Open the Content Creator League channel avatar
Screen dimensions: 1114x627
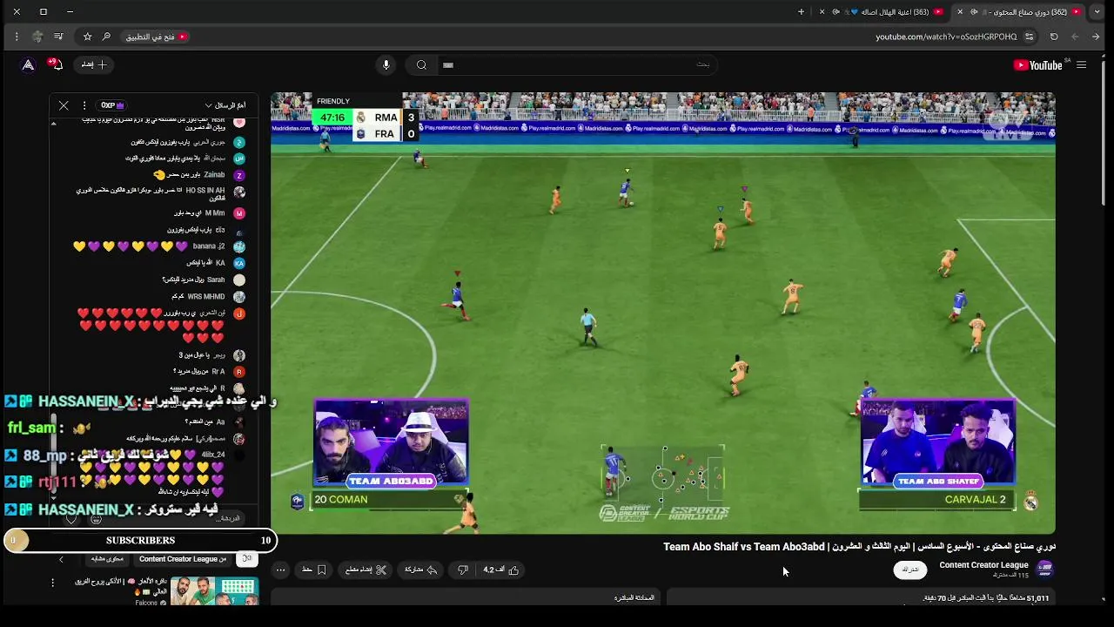tap(1045, 569)
